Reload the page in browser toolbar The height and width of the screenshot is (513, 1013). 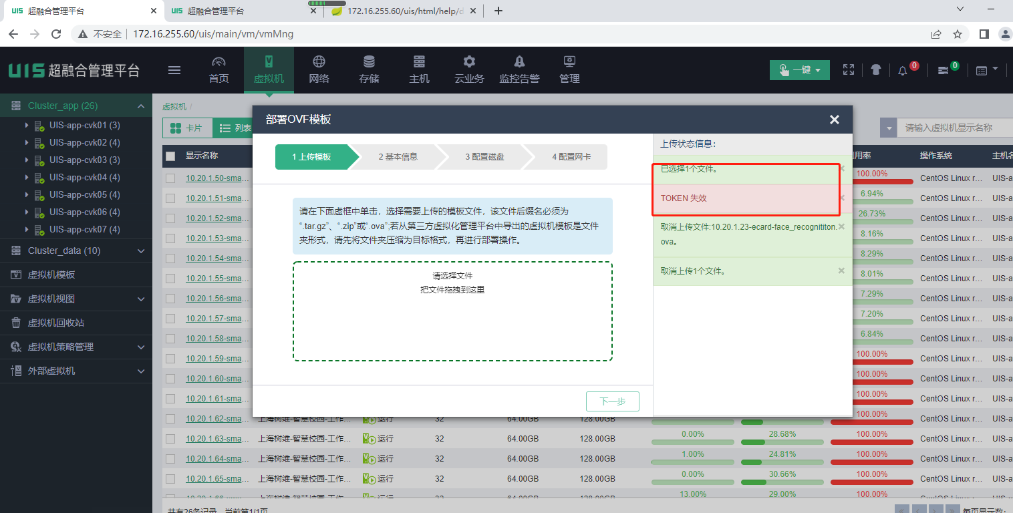click(x=56, y=34)
